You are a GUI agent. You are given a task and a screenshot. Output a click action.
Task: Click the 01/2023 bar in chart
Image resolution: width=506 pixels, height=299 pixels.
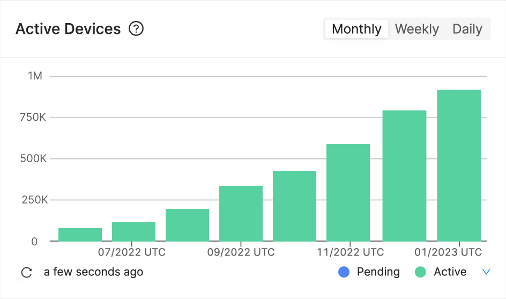(459, 165)
